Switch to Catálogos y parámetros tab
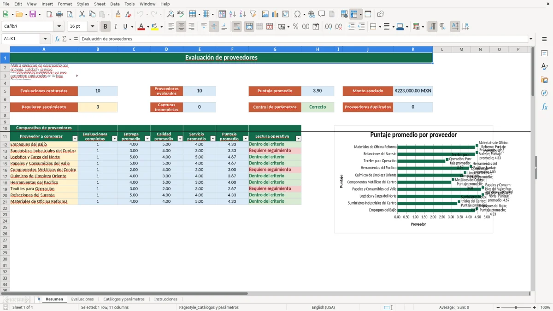 pyautogui.click(x=124, y=299)
